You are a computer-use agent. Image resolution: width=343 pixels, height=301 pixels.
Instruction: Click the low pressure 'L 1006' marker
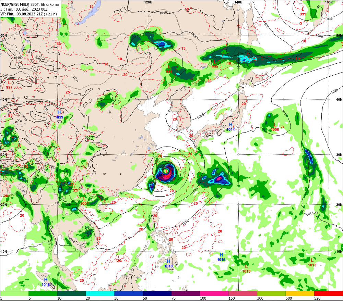[275, 127]
